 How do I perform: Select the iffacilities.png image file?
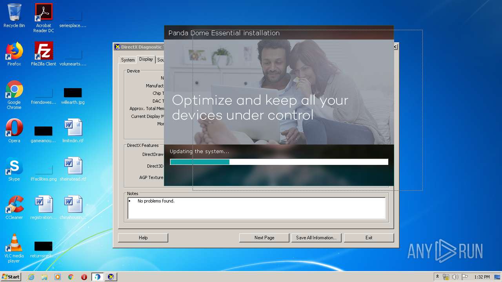(44, 172)
